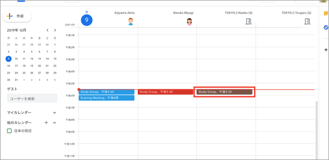Click the TOKYO-2-Tsugaru (6) column header

click(x=297, y=13)
